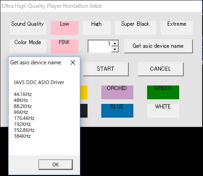Click the 352.8KHz sample rate line
This screenshot has height=176, width=203.
click(x=24, y=130)
